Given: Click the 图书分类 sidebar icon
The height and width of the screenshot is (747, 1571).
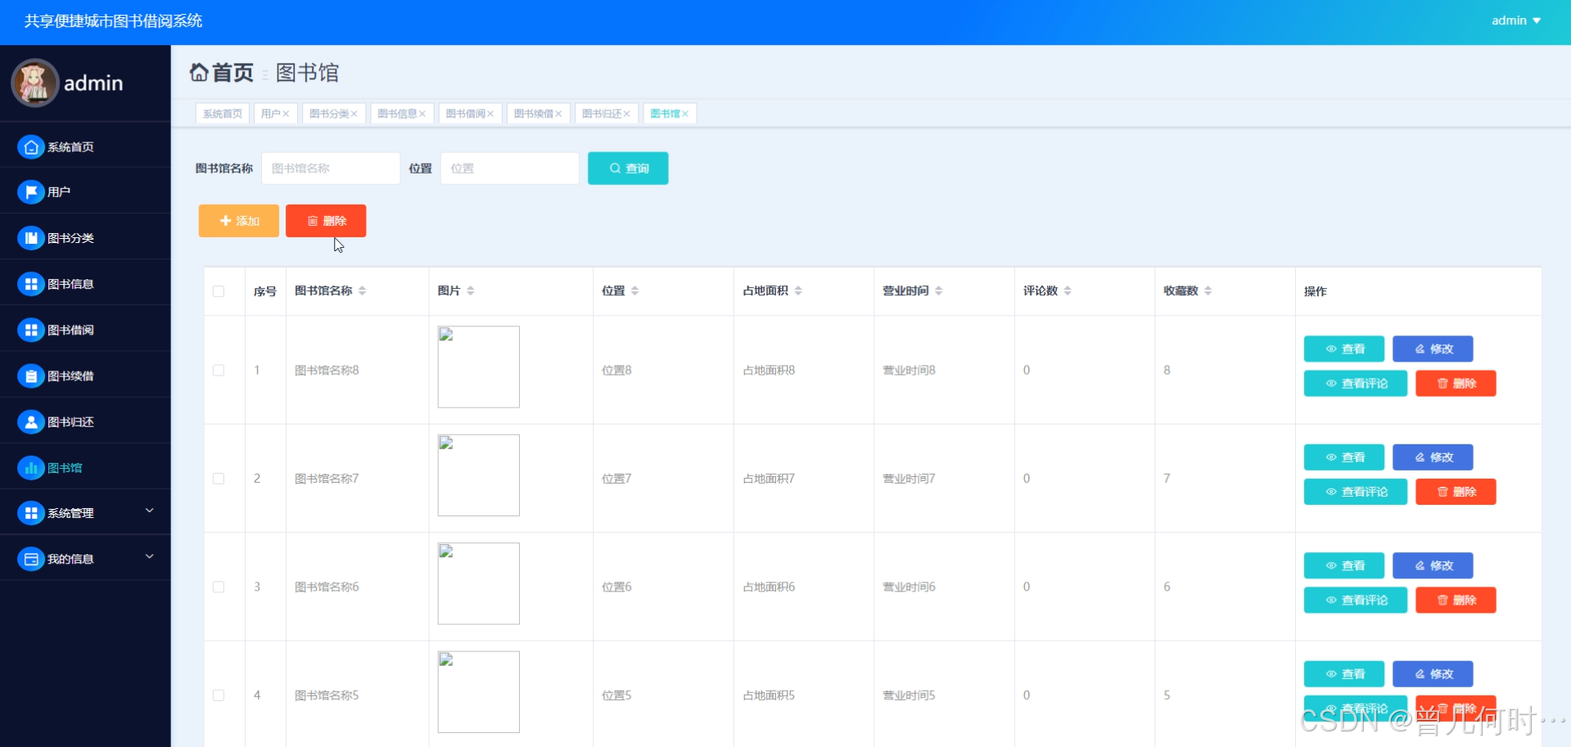Looking at the screenshot, I should 30,238.
